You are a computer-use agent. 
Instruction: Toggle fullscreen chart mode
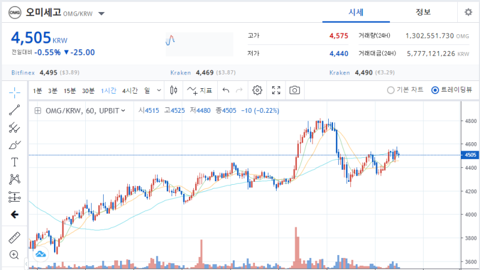(x=276, y=91)
